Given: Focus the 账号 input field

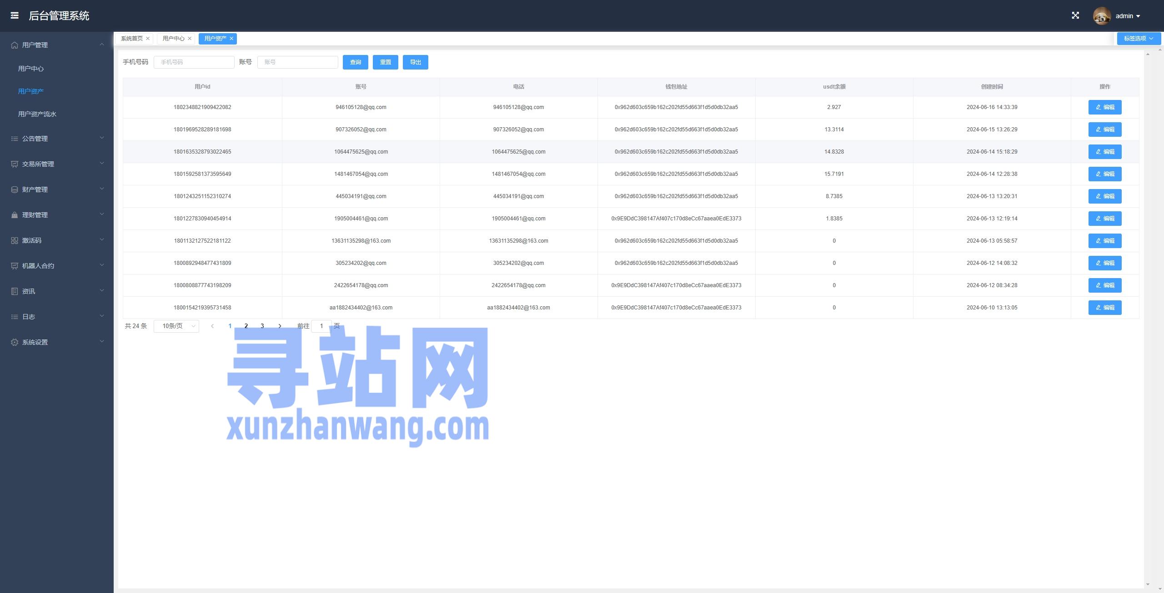Looking at the screenshot, I should point(298,62).
